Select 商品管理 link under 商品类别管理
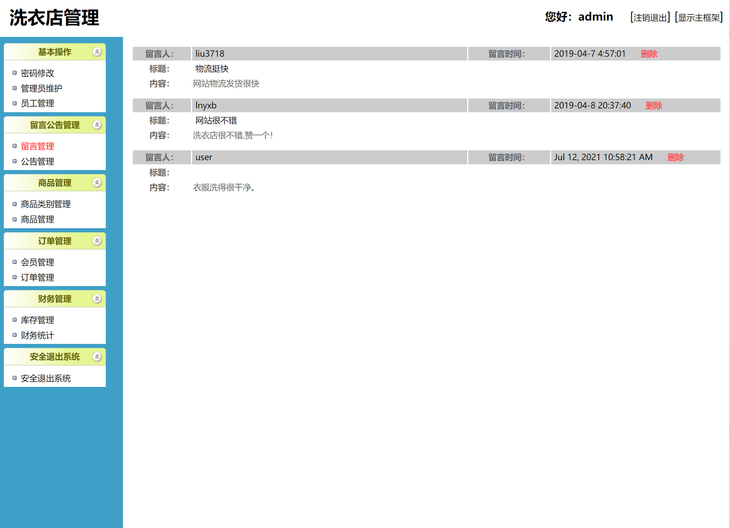This screenshot has height=528, width=730. [37, 219]
